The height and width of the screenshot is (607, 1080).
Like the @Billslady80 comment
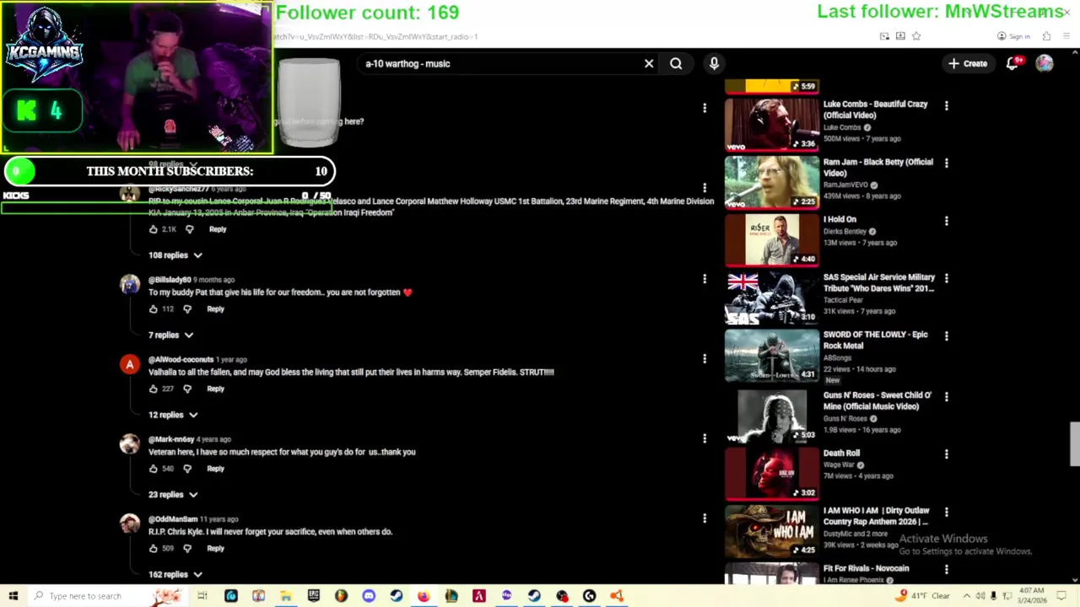pos(154,309)
